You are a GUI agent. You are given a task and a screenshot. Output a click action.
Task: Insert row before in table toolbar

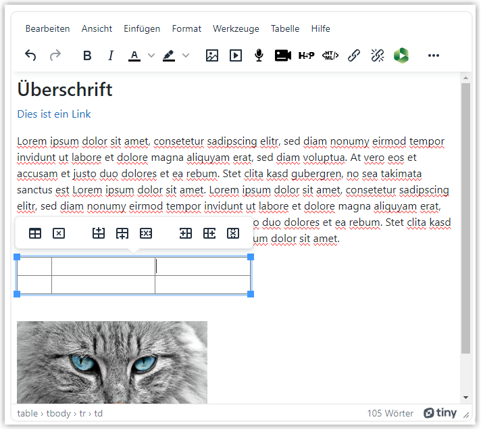point(99,233)
